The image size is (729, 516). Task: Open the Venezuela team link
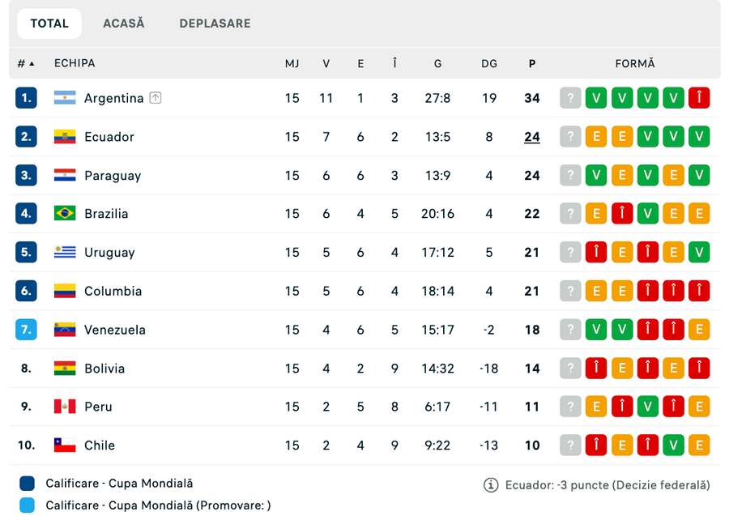tap(115, 330)
